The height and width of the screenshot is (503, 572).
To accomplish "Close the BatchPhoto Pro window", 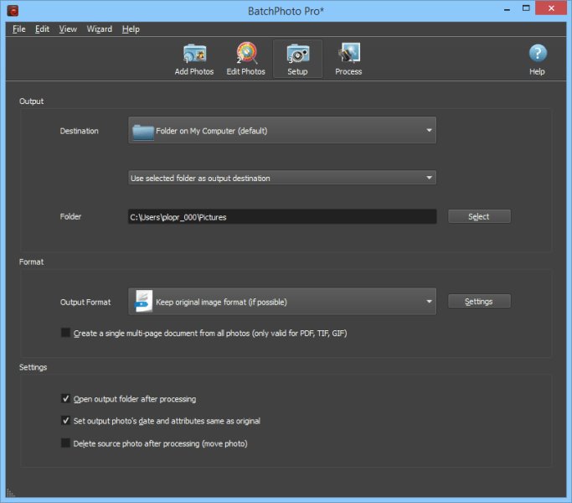I will pyautogui.click(x=551, y=8).
